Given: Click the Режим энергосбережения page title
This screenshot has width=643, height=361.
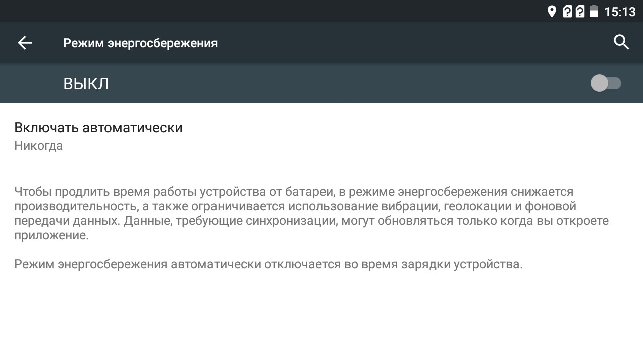Looking at the screenshot, I should point(140,43).
